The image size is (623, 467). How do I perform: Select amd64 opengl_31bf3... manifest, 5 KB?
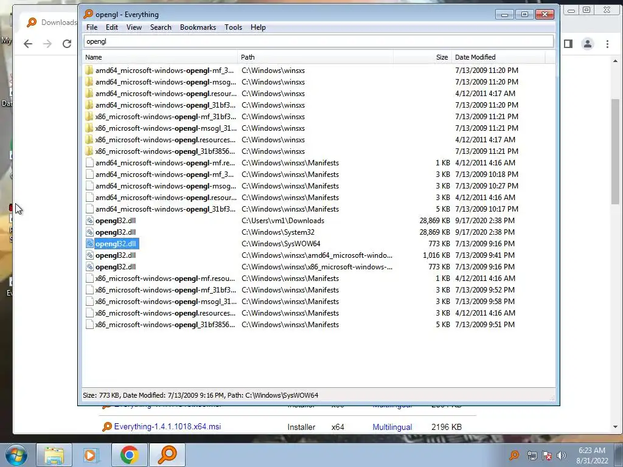tap(165, 209)
